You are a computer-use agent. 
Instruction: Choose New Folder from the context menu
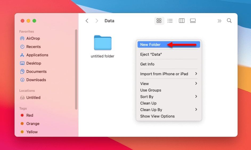coord(169,45)
